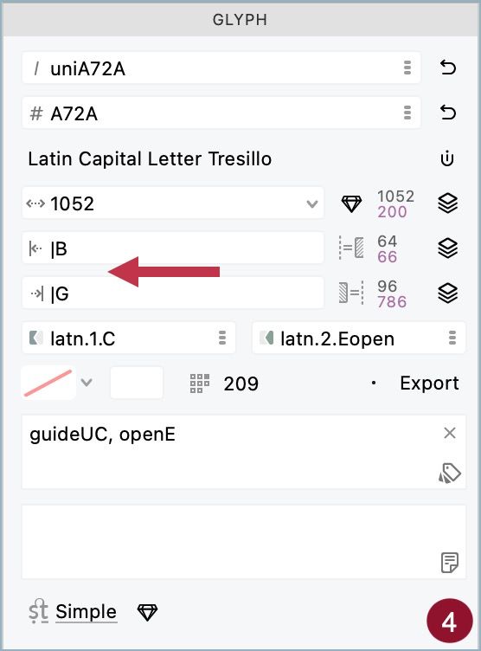This screenshot has height=651, width=481.
Task: Click the layers icon beside left sidebearing
Action: tap(447, 248)
